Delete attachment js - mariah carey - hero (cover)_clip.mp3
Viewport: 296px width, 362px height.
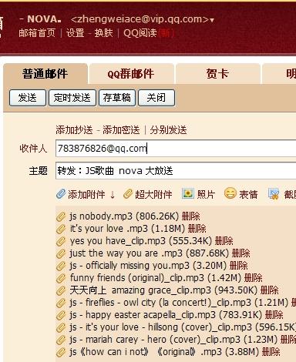click(x=288, y=340)
